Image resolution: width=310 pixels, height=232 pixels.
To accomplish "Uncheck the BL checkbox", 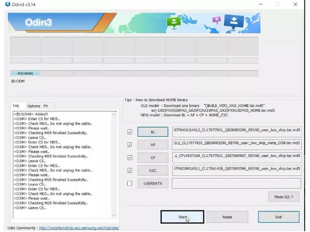I will click(x=130, y=132).
